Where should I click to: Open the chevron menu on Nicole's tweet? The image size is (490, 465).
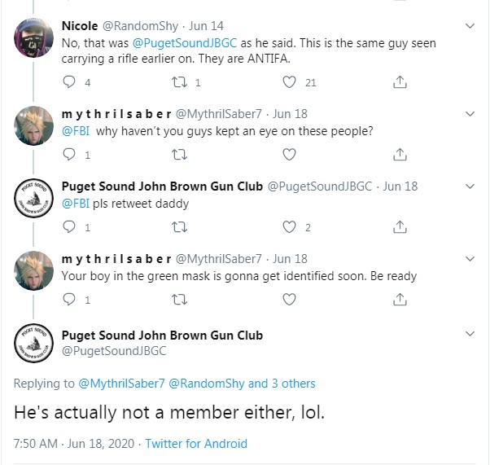pos(470,26)
